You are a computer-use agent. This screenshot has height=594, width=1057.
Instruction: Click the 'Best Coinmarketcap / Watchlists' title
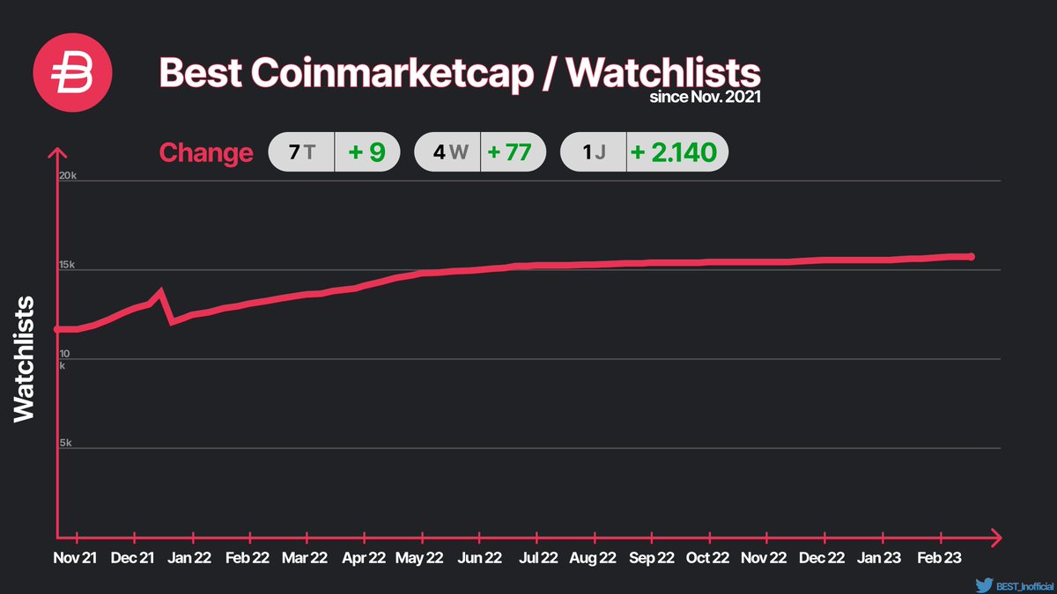coord(460,74)
